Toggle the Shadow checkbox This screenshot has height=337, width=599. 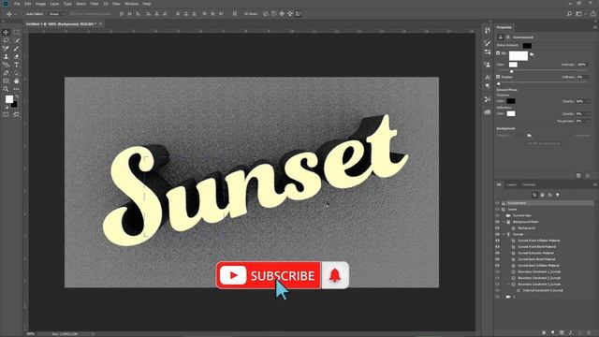(498, 77)
